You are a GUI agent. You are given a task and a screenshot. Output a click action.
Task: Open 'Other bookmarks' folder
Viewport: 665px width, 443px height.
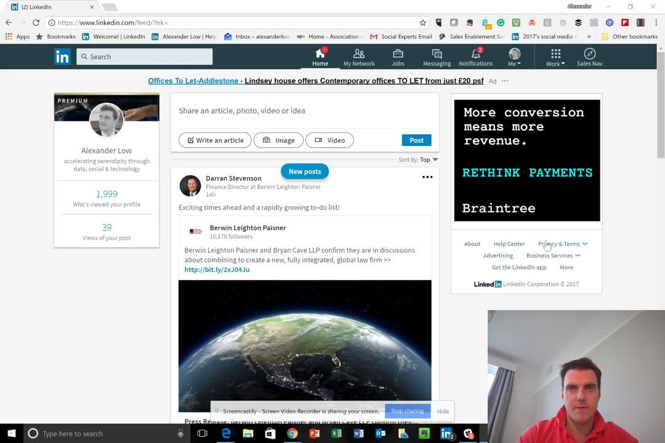(x=630, y=36)
